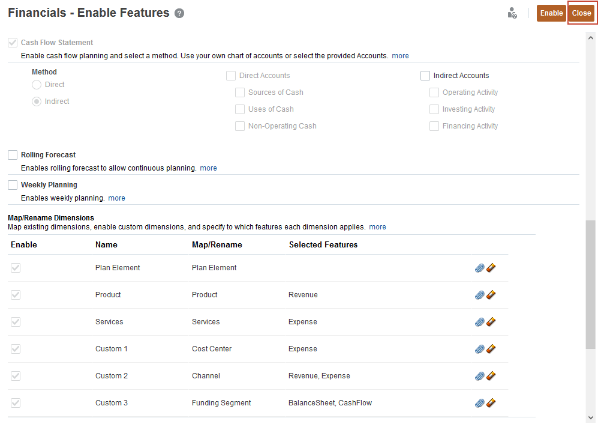
Task: Enable the Rolling Forecast checkbox
Action: pyautogui.click(x=13, y=154)
